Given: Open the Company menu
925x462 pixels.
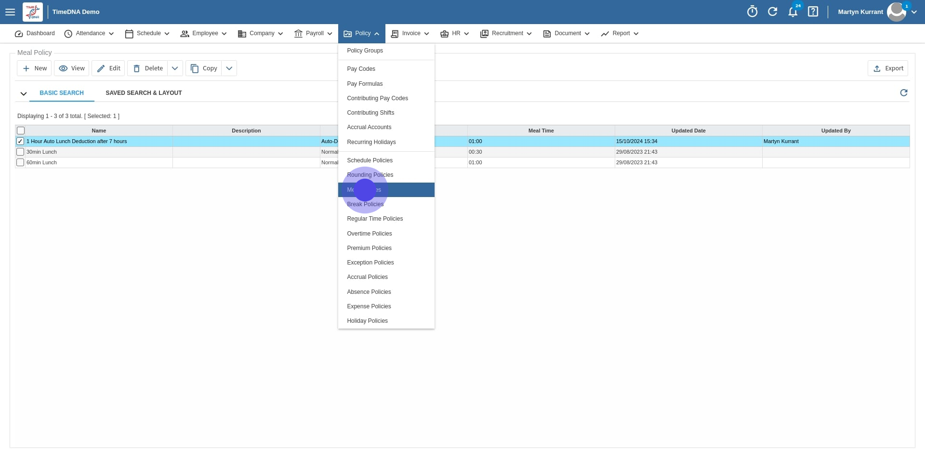Looking at the screenshot, I should (261, 33).
